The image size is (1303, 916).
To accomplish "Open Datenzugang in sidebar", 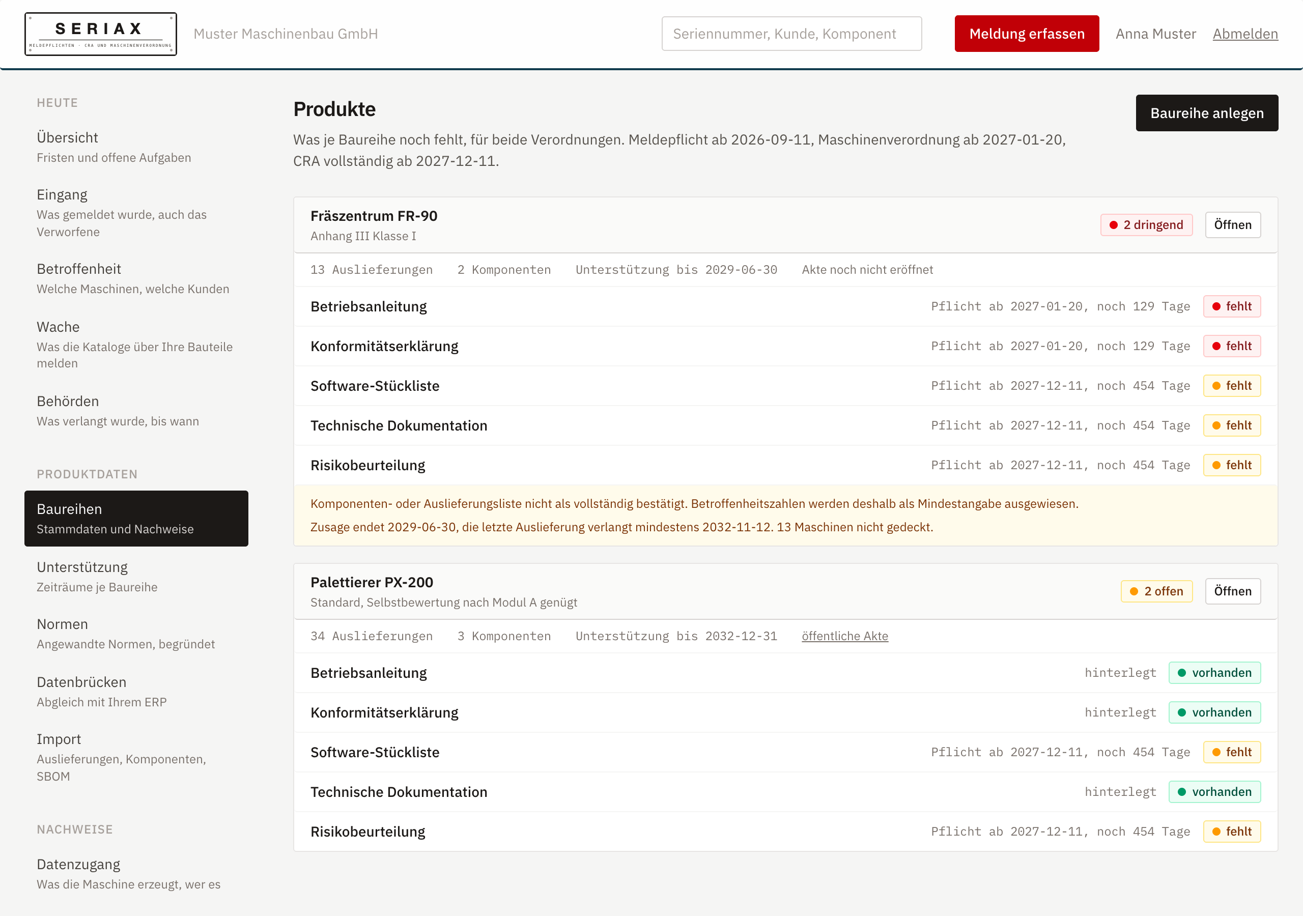I will coord(136,874).
